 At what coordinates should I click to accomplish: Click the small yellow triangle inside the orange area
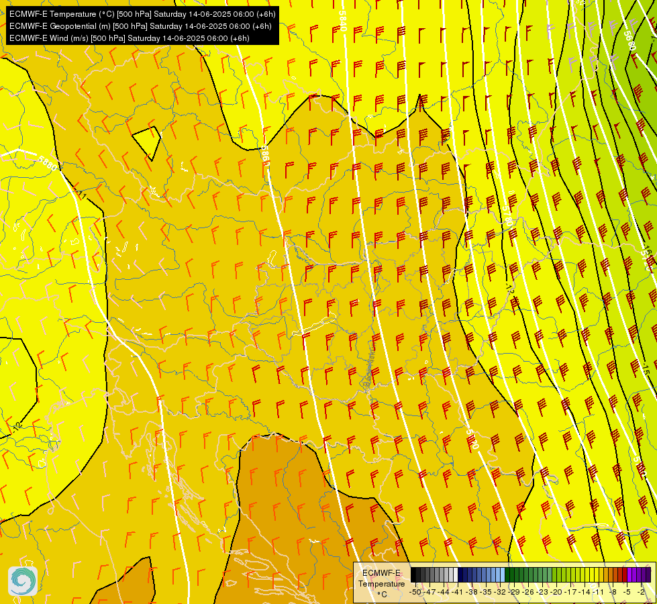tap(147, 142)
